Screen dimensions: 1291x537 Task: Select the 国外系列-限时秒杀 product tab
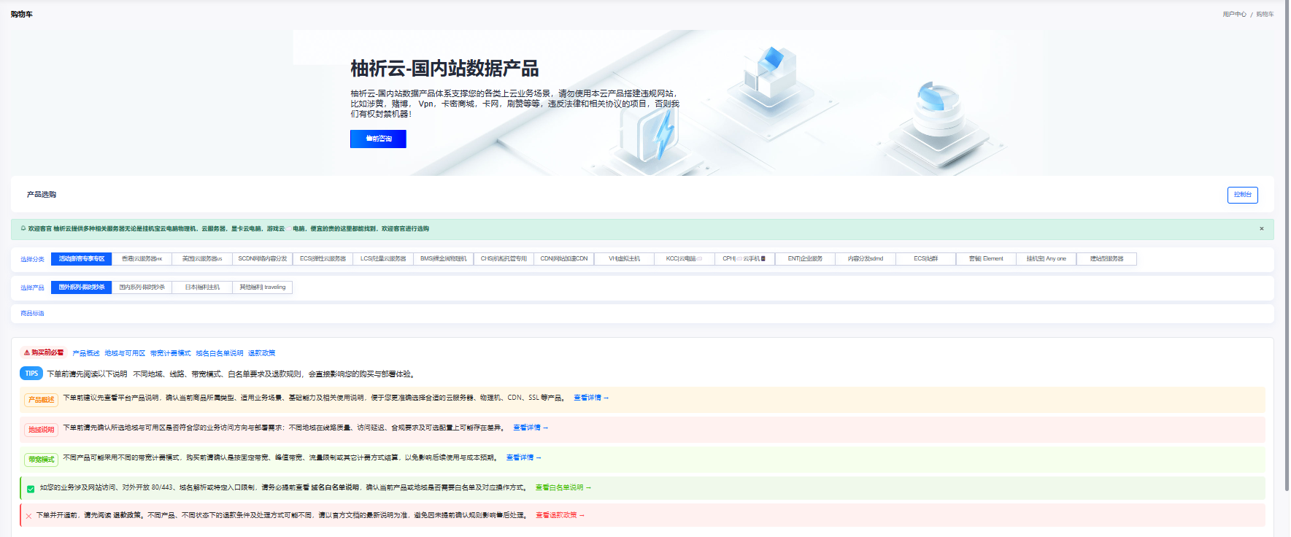[82, 287]
